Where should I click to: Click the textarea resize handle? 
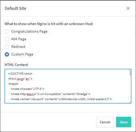click(x=130, y=102)
